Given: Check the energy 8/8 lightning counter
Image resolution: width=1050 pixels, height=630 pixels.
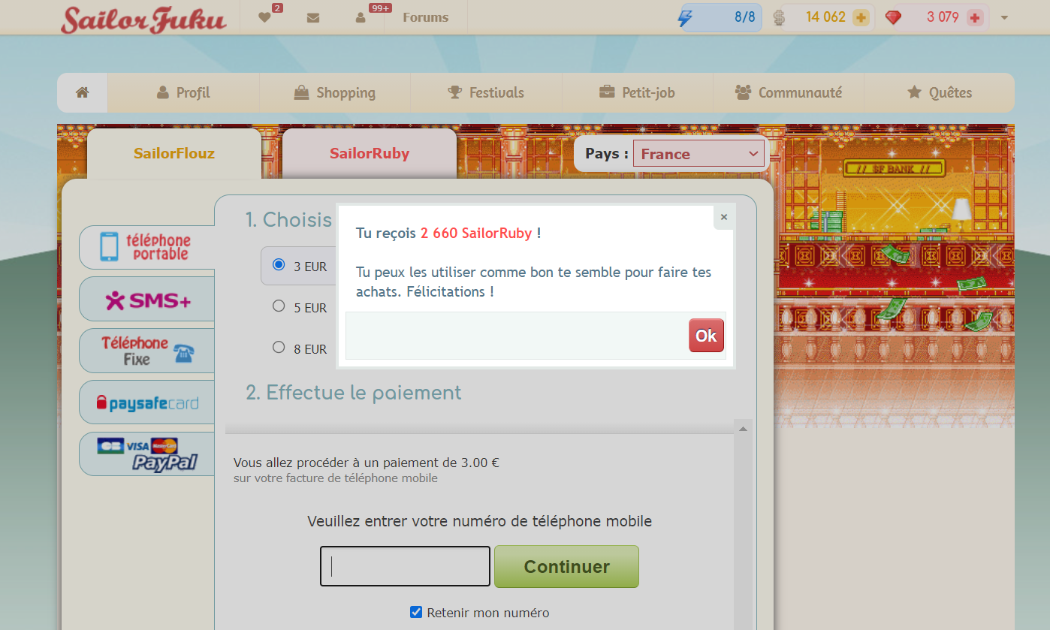Looking at the screenshot, I should coord(721,17).
